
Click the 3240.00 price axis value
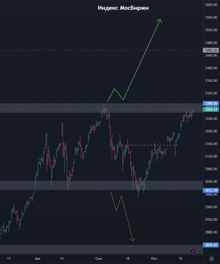tap(211, 119)
